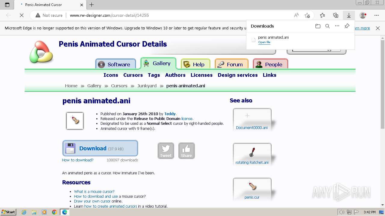Open the penis.cur thumbnail
This screenshot has height=216, width=385.
[252, 189]
